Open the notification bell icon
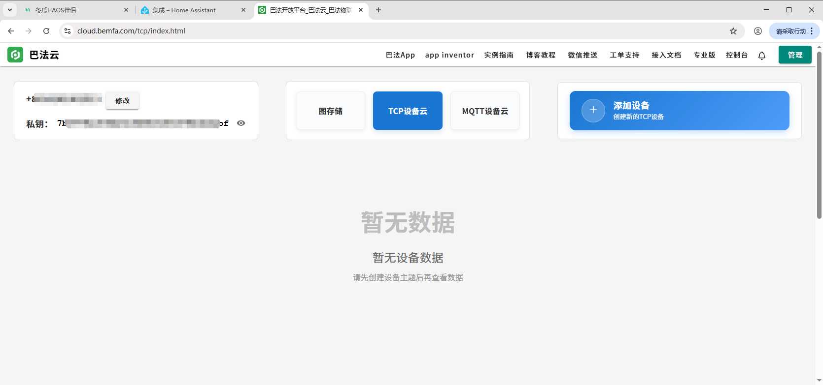 [762, 55]
